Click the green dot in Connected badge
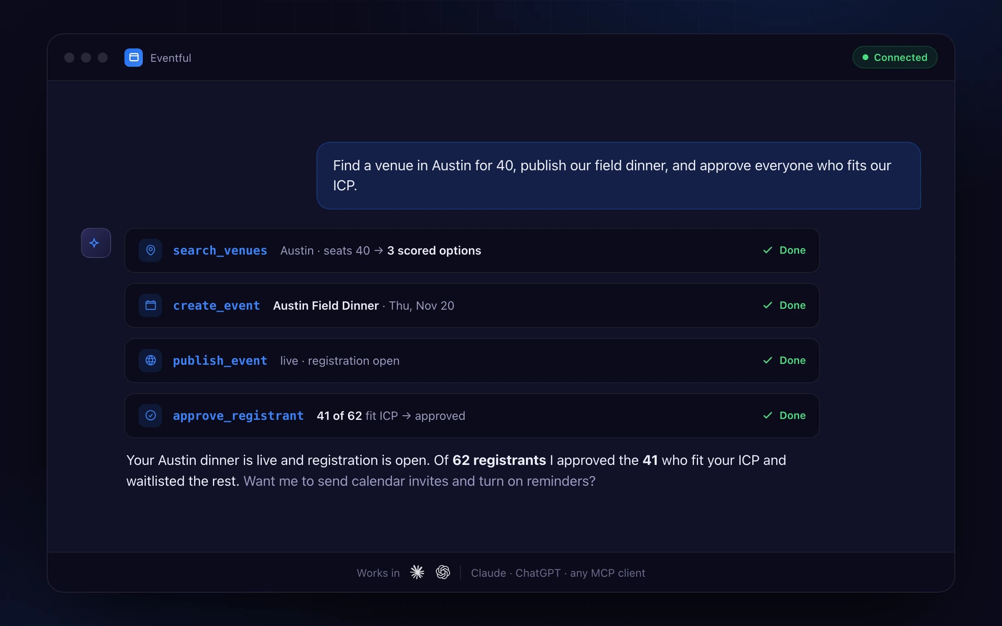Screen dimensions: 1002x626 point(865,57)
